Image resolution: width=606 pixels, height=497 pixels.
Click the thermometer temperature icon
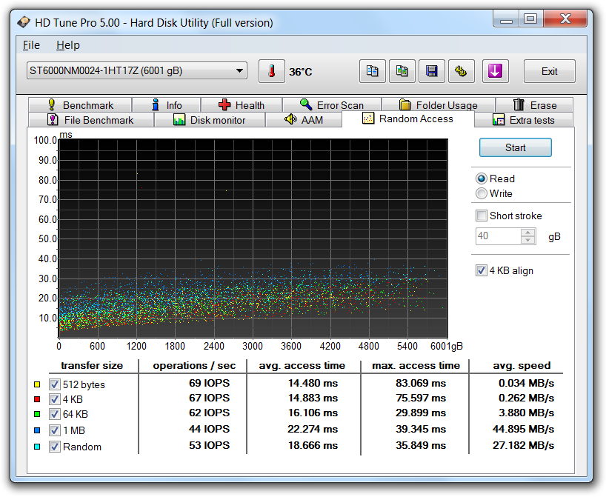272,72
